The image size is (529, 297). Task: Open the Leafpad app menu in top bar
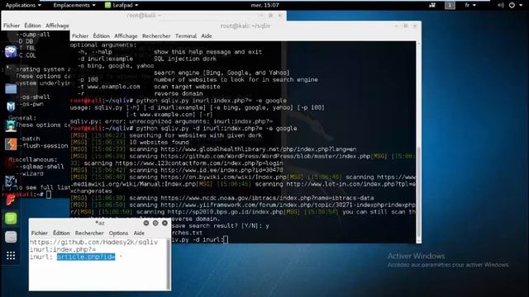coord(122,5)
